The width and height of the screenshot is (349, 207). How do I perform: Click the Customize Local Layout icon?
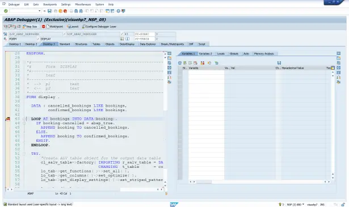coord(123,11)
